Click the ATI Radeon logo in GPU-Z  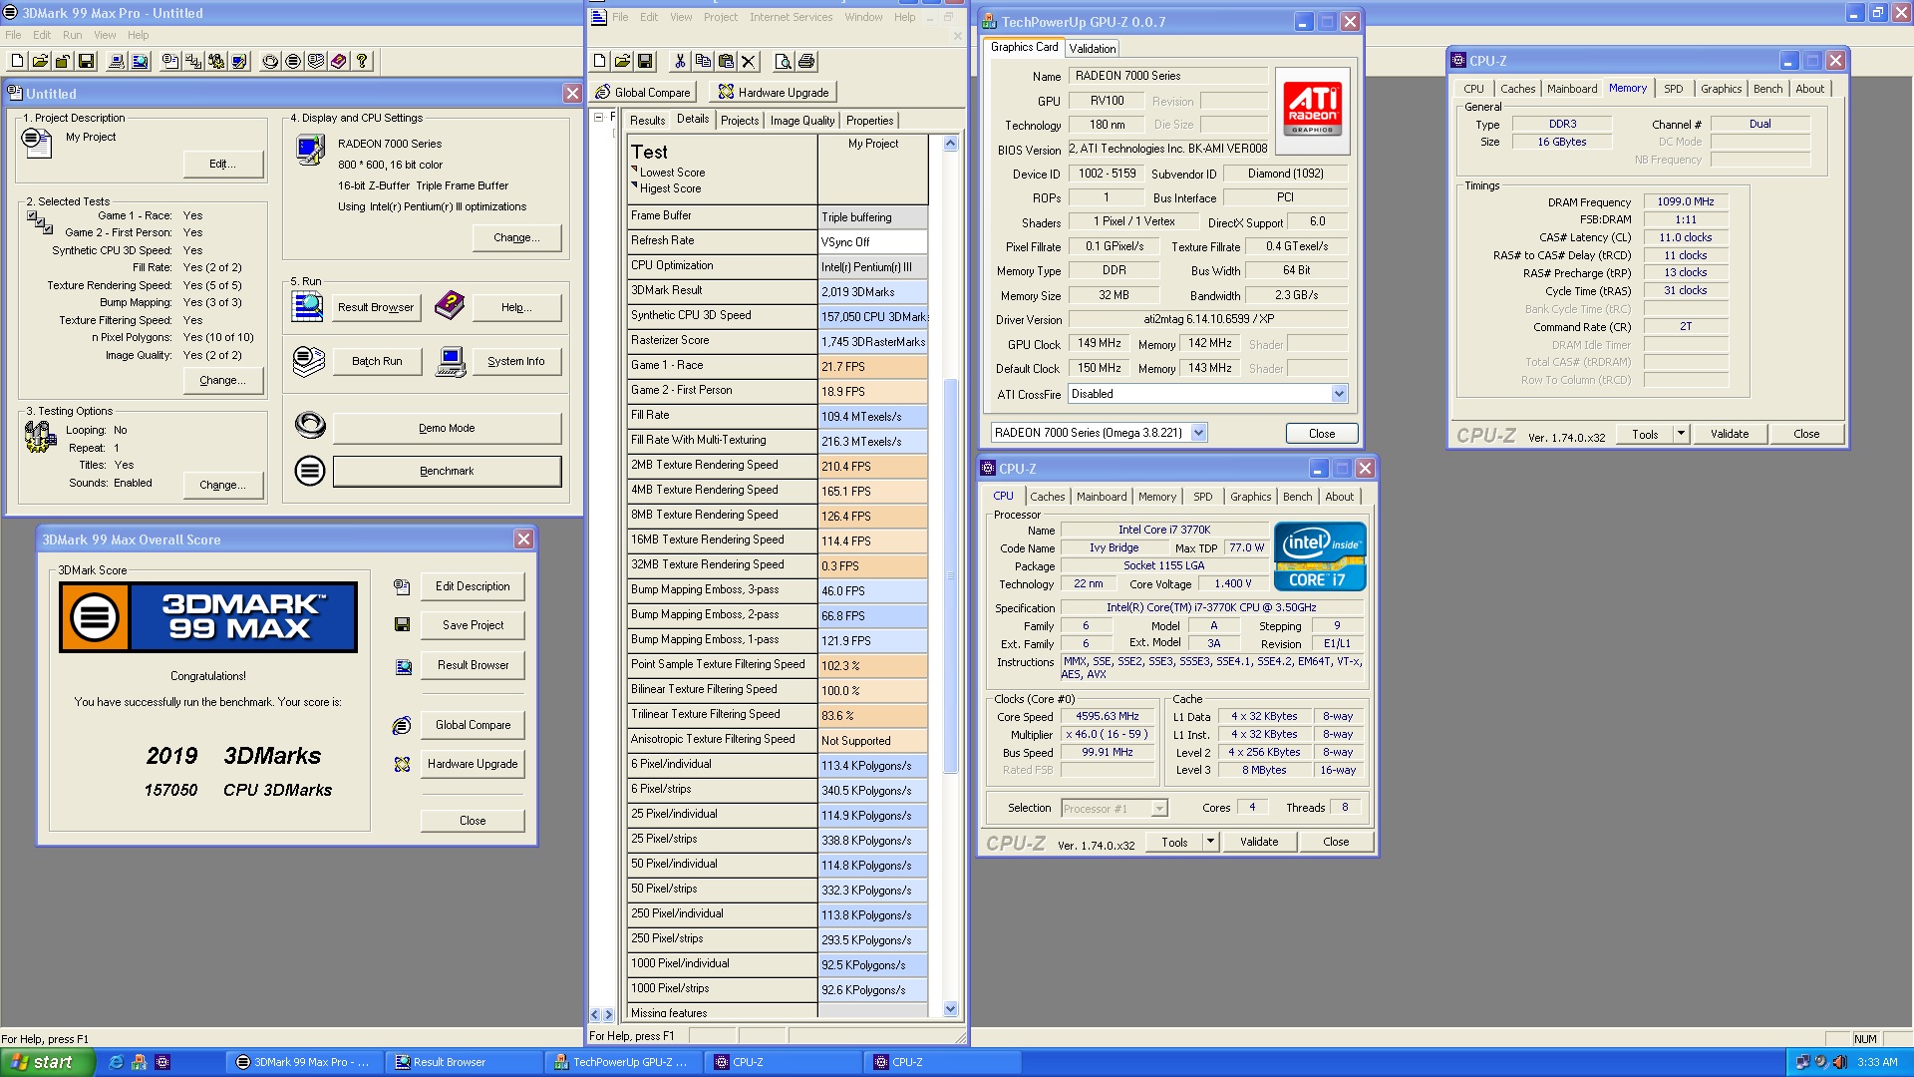(x=1312, y=111)
